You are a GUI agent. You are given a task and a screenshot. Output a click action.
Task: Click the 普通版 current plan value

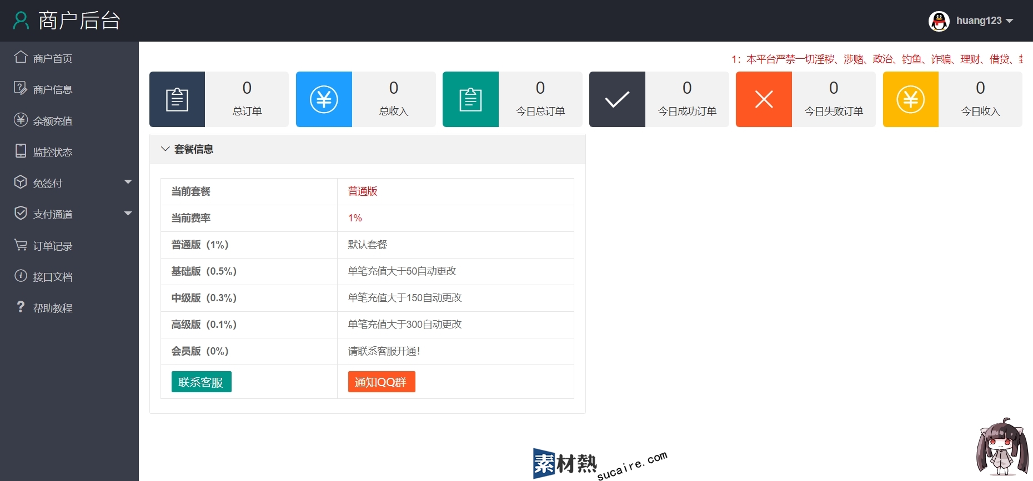363,191
